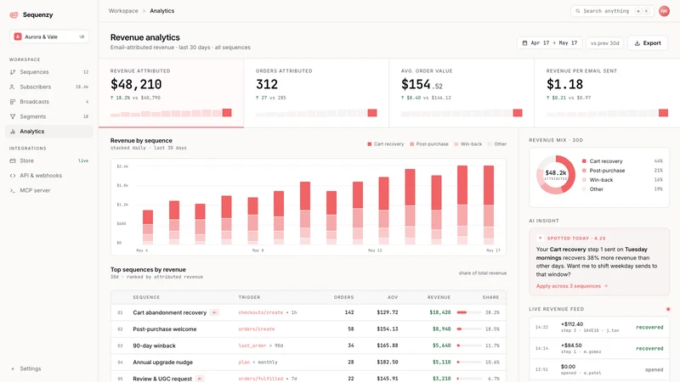Screen dimensions: 680x382
Task: Click the AI badge on Cart abandonment recovery
Action: 214,312
